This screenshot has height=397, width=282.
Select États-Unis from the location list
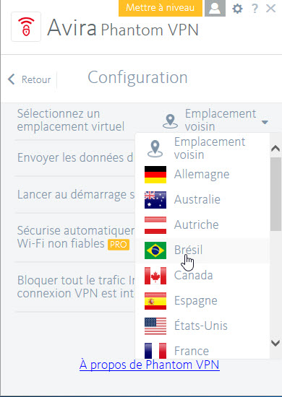click(202, 326)
